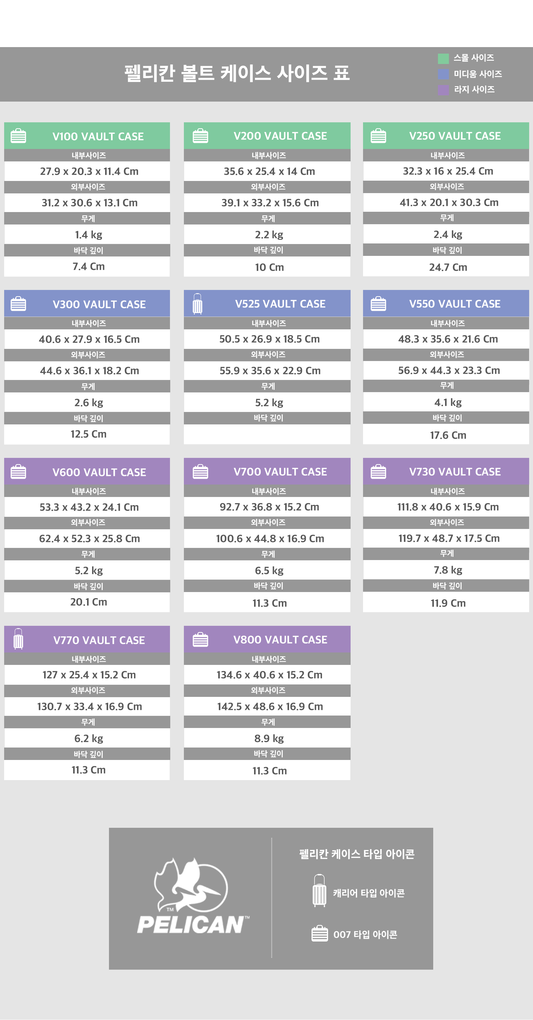Click the V800 Vault Case briefcase icon

tap(200, 639)
